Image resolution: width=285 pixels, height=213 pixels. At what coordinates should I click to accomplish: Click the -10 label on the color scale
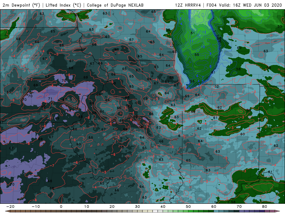pos(36,207)
